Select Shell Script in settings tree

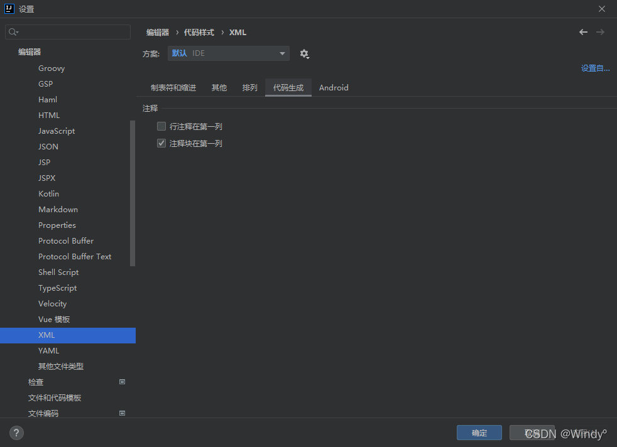coord(58,272)
